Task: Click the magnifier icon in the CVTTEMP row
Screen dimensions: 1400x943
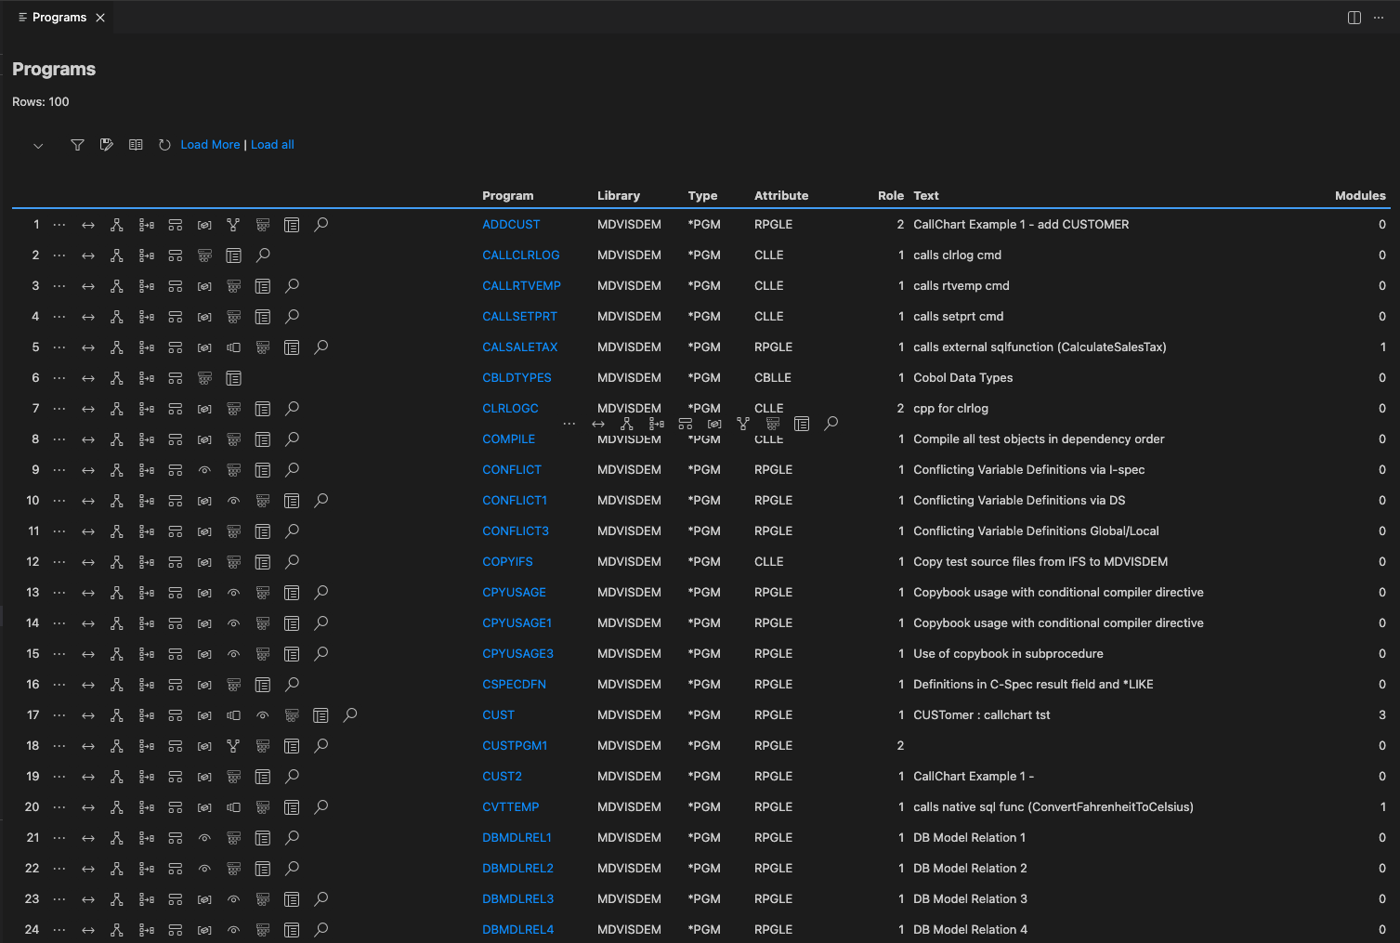Action: click(321, 807)
